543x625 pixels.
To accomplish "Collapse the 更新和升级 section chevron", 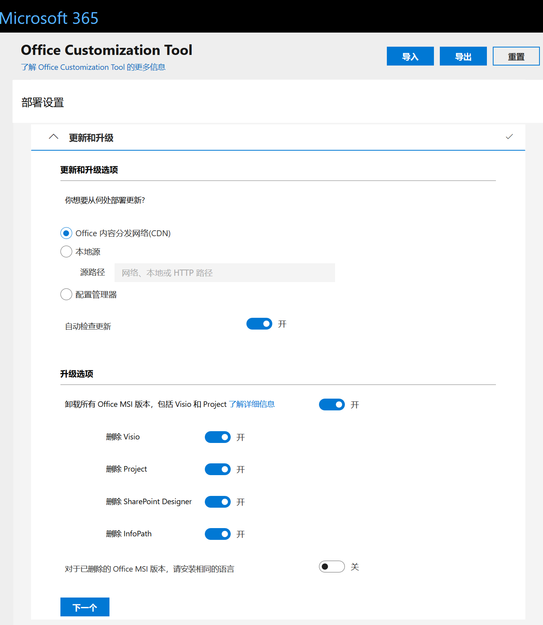I will (53, 137).
